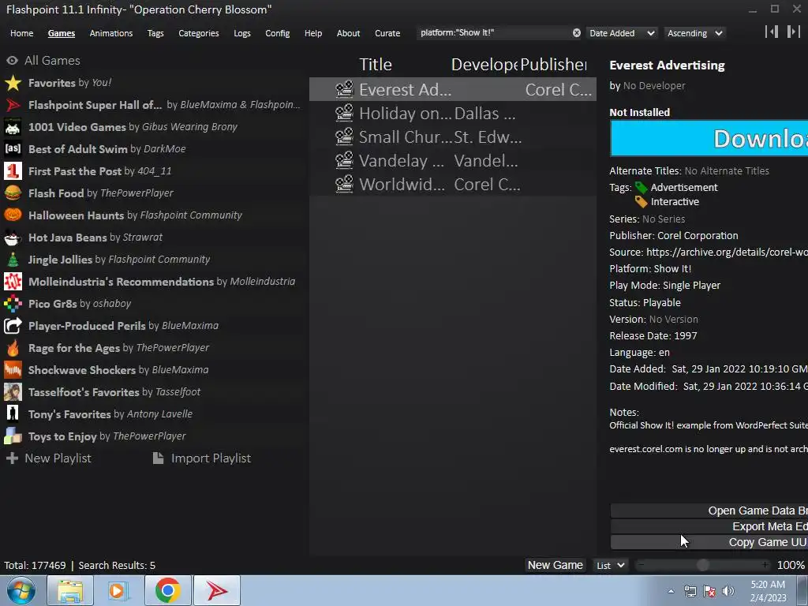Screen dimensions: 808x606
Task: Adjust the zoom scale slider handle
Action: pyautogui.click(x=702, y=565)
